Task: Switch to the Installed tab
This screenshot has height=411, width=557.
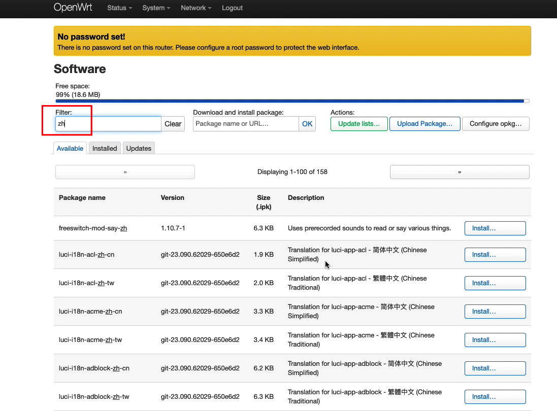Action: pos(105,148)
